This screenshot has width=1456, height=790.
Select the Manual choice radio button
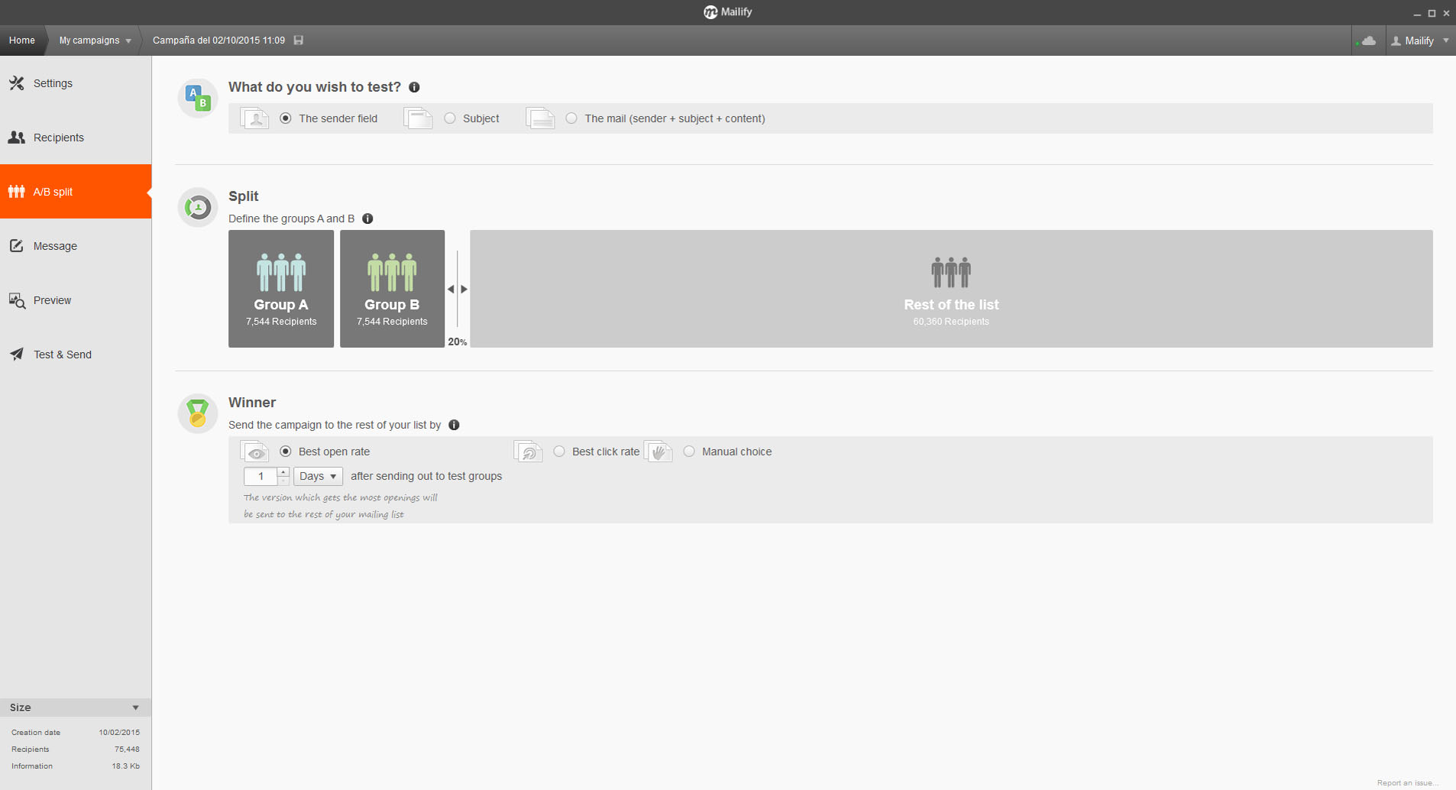coord(689,452)
